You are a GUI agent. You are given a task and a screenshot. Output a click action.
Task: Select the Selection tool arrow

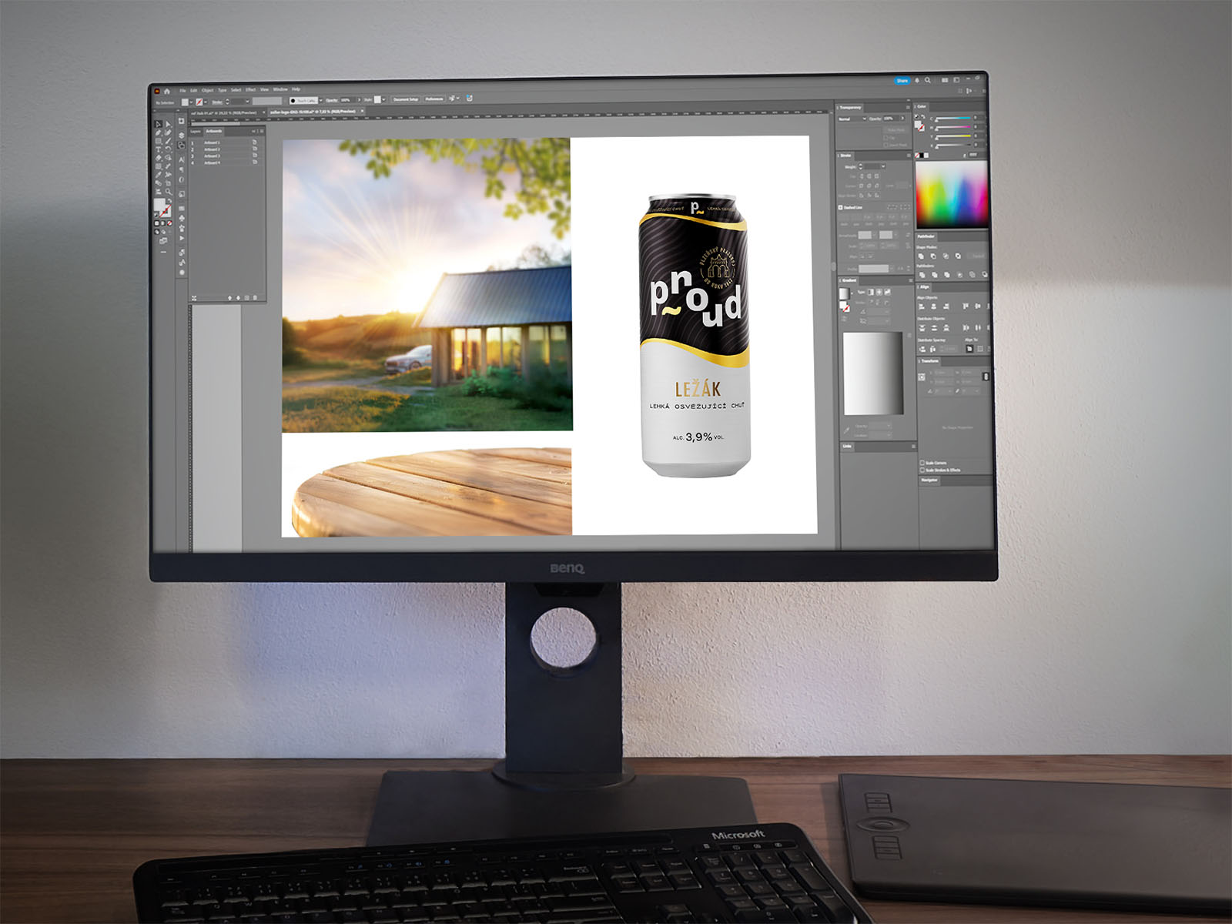click(159, 124)
